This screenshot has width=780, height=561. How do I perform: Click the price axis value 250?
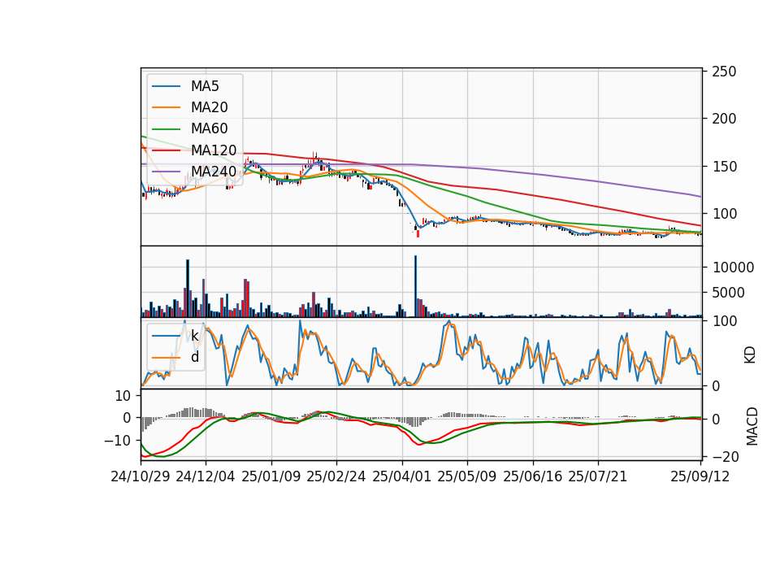pos(724,72)
